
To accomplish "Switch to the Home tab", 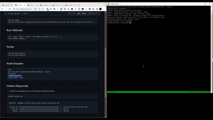I will [x=58, y=5].
